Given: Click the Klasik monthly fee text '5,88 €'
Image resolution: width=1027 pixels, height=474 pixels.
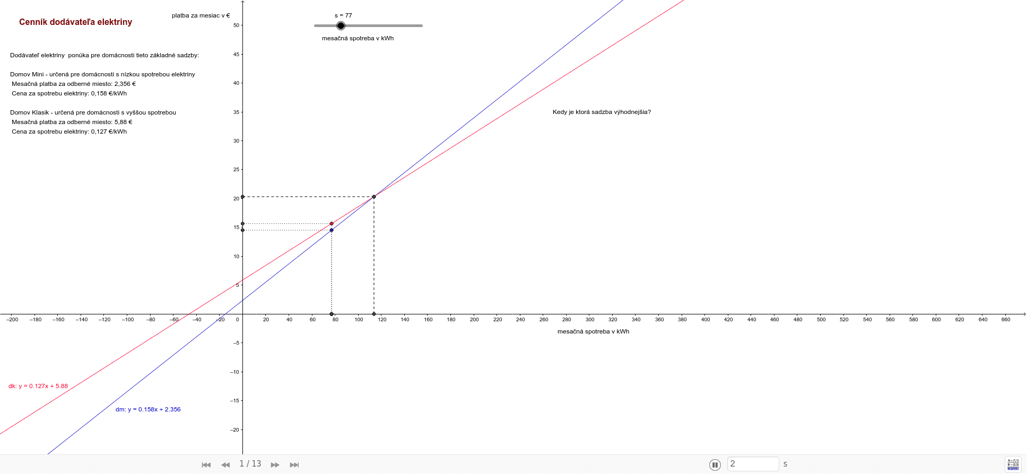Looking at the screenshot, I should coord(123,122).
